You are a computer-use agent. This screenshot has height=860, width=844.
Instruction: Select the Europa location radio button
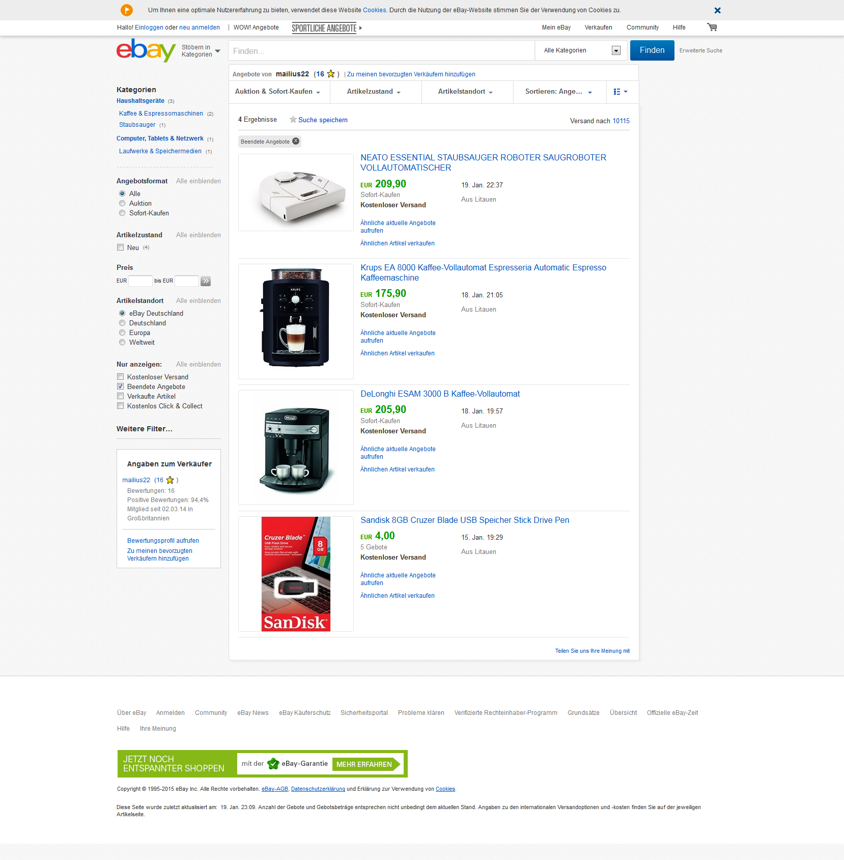pos(122,332)
